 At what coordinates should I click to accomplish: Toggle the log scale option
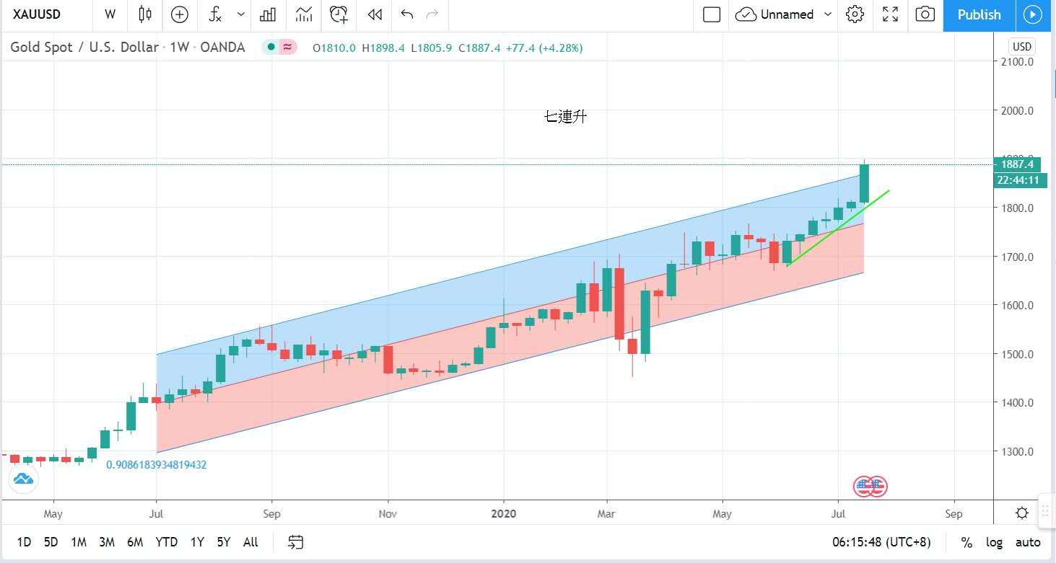pos(994,542)
